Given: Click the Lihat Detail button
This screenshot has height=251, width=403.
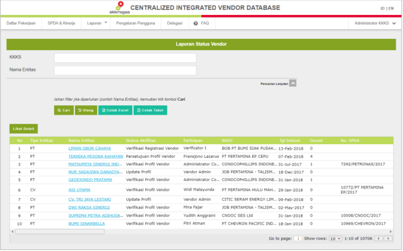Looking at the screenshot, I should coord(23,129).
